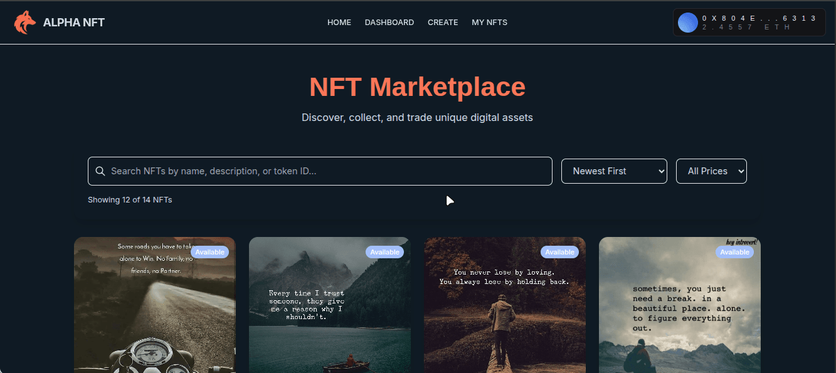Click the ALPHA NFT brand link

(x=73, y=22)
